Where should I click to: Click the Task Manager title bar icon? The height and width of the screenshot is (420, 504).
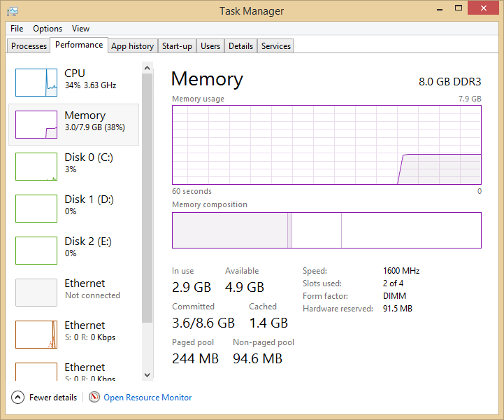(13, 11)
